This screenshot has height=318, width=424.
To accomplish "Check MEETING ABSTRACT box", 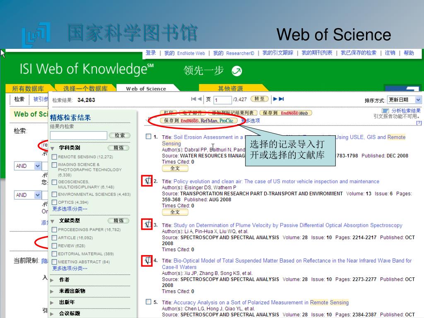I will tap(54, 262).
